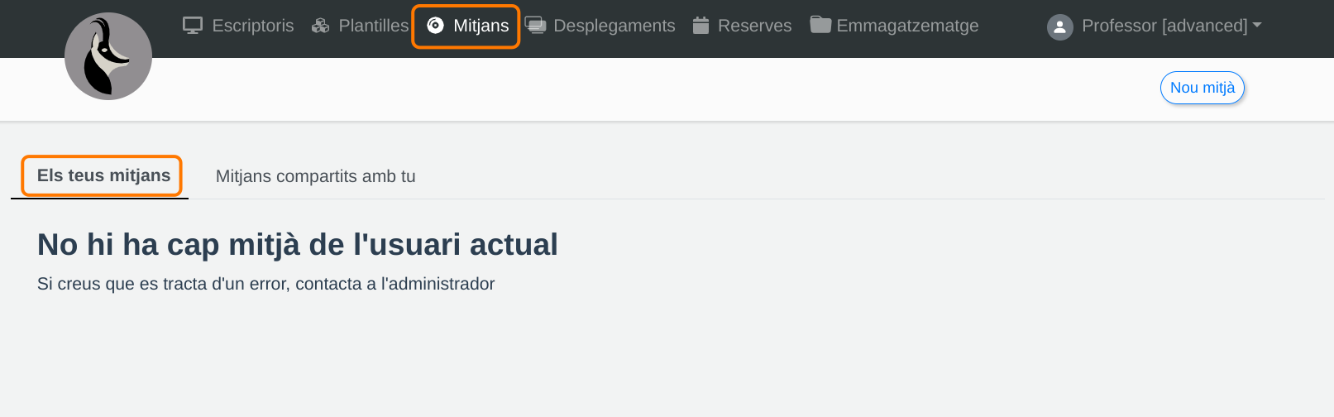Select the Mitjans label in navbar
The height and width of the screenshot is (417, 1334).
(481, 26)
